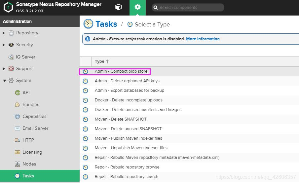Image resolution: width=299 pixels, height=183 pixels.
Task: Open Support section
Action: (x=24, y=69)
